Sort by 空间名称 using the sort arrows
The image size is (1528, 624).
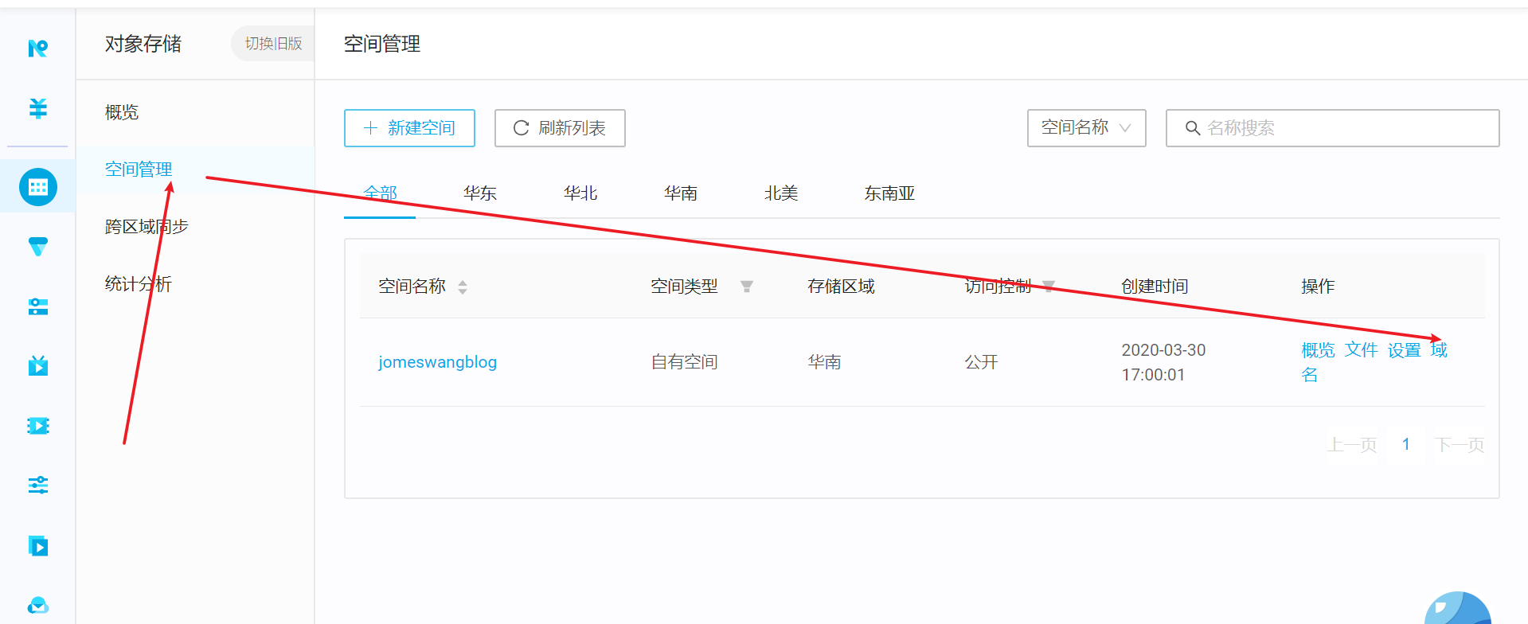463,287
